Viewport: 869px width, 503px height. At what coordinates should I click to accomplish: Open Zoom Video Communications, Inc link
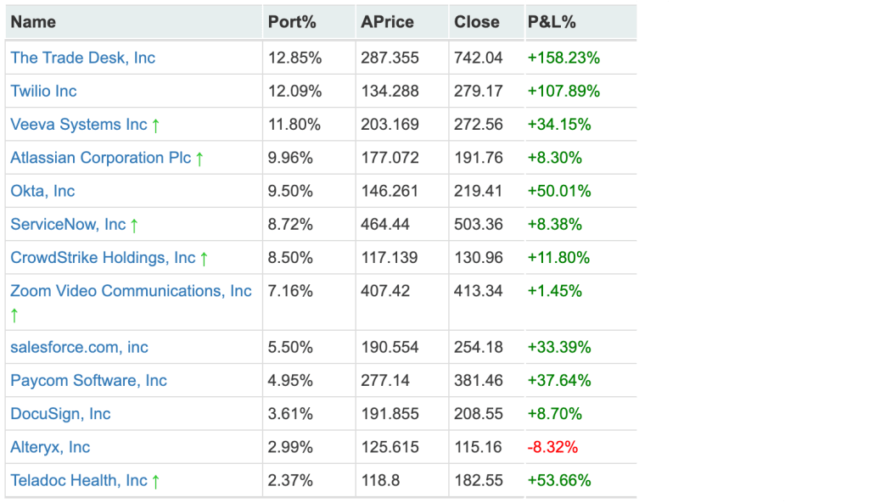coord(131,291)
